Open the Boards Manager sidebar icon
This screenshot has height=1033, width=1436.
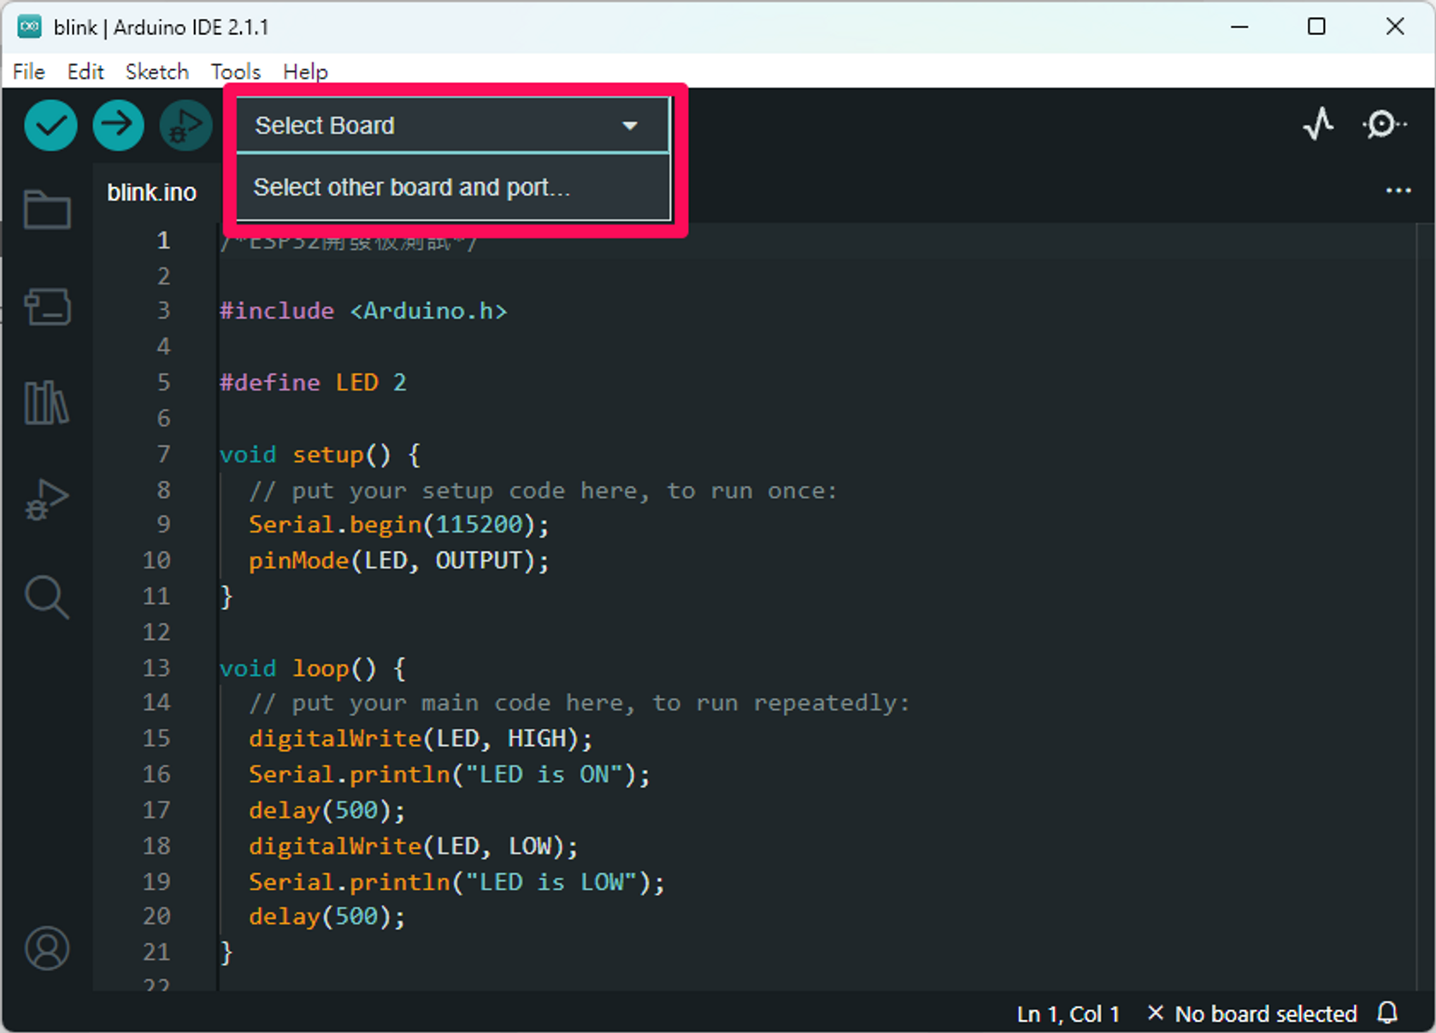(47, 306)
